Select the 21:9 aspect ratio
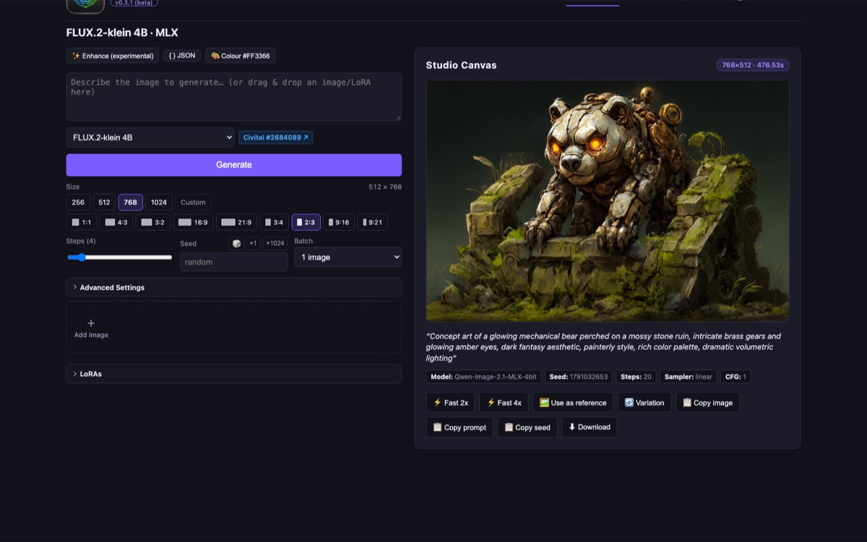 click(236, 222)
